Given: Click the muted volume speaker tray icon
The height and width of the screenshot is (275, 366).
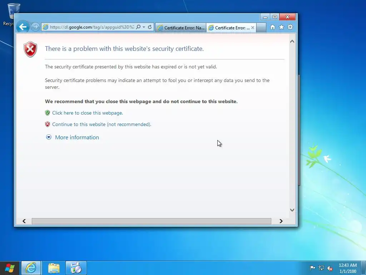Looking at the screenshot, I should (330, 268).
